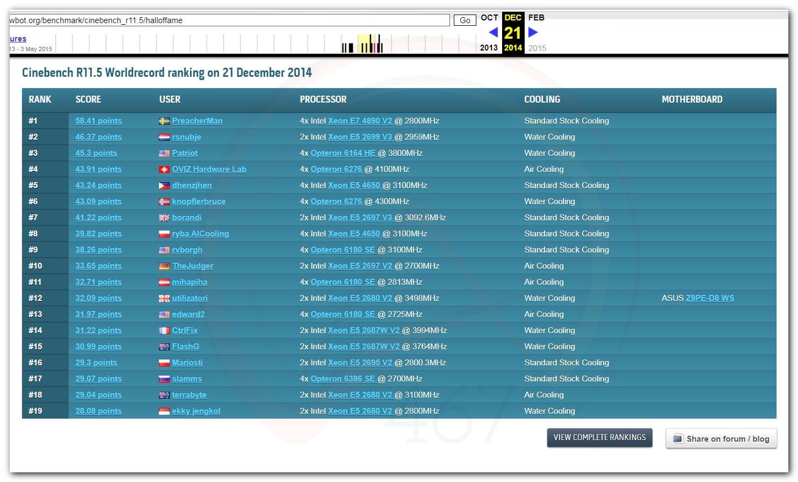Image resolution: width=798 pixels, height=482 pixels.
Task: Click Water Cooling in the utilizatori row
Action: click(x=549, y=298)
